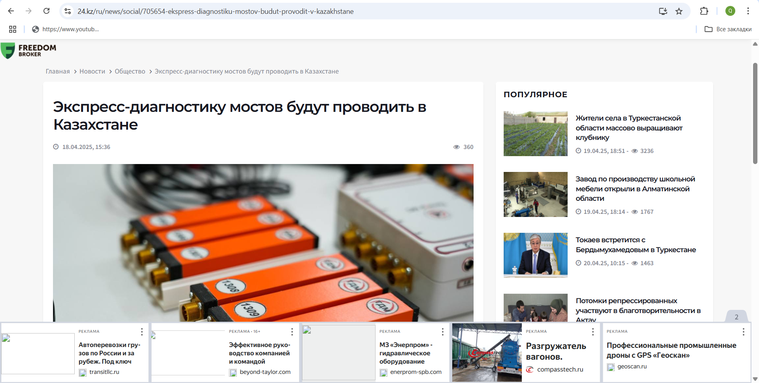The height and width of the screenshot is (383, 759).
Task: Open Автоперевозки грузов по России ad
Action: [110, 353]
